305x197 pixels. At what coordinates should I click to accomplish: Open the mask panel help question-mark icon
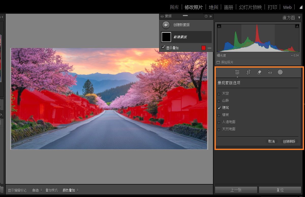[206, 16]
